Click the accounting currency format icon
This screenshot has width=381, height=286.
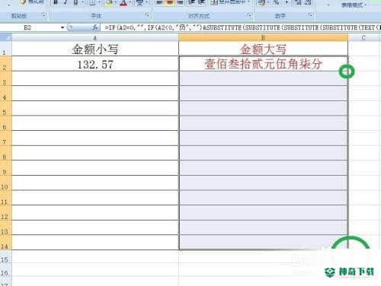pyautogui.click(x=261, y=2)
